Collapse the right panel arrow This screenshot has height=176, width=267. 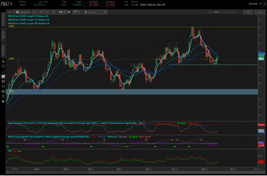tap(265, 3)
